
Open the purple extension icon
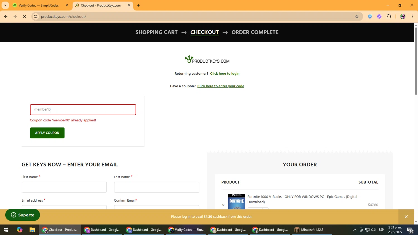coord(379,16)
